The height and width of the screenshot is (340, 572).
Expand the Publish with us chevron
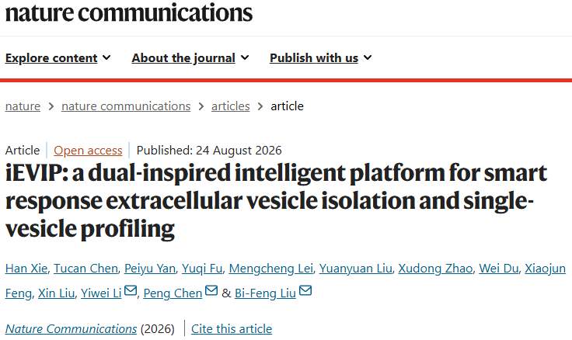tap(368, 57)
